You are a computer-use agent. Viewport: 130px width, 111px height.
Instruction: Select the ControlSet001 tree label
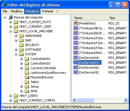click(x=40, y=59)
